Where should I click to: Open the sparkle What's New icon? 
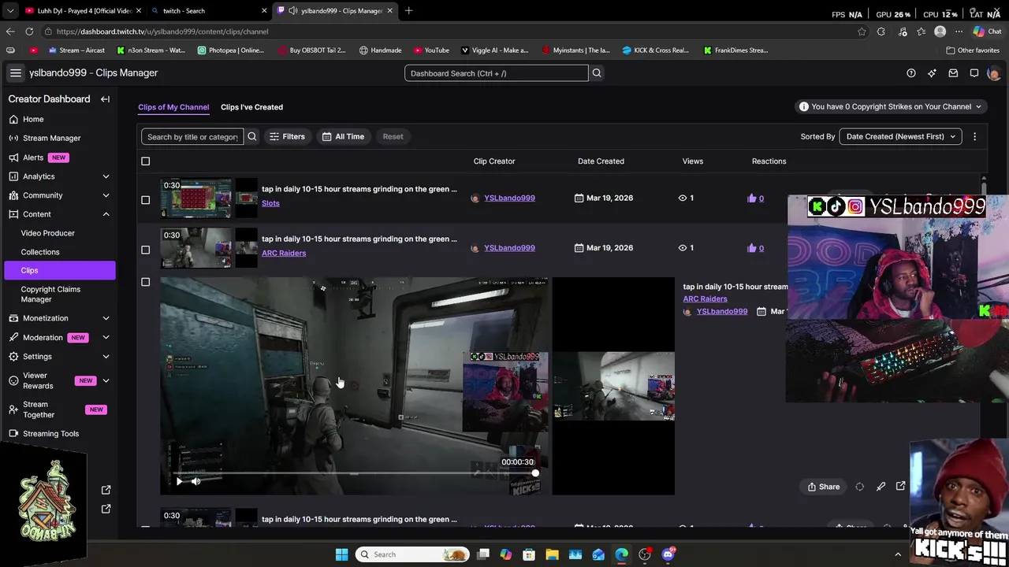coord(932,73)
